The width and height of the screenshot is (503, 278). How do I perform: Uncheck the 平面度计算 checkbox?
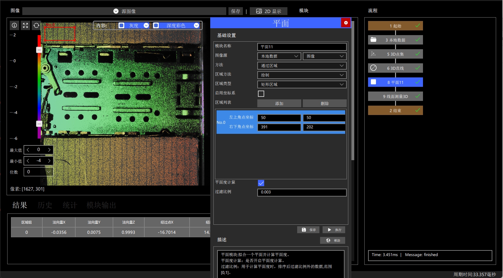click(261, 183)
